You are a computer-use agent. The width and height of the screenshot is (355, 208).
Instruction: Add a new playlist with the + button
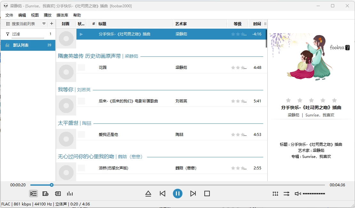point(51,24)
